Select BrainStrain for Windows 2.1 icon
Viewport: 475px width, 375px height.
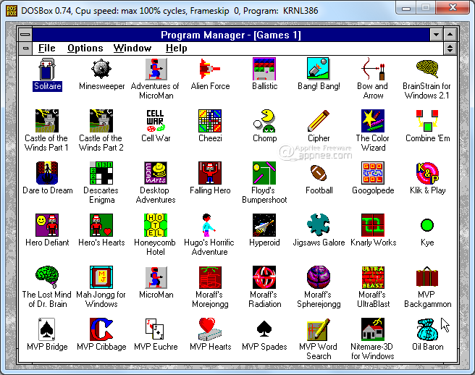pyautogui.click(x=427, y=69)
